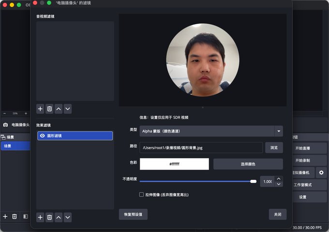Image resolution: width=329 pixels, height=232 pixels.
Task: Move effect filter up in list
Action: 59,217
